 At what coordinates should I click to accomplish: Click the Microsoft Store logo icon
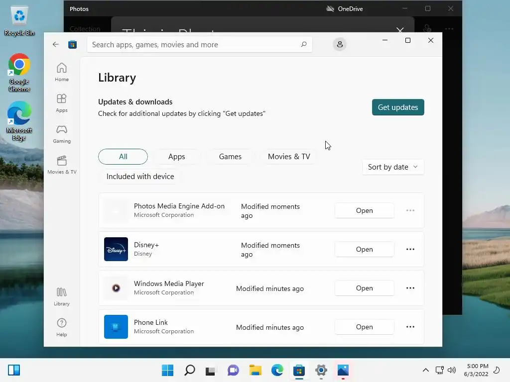[73, 44]
